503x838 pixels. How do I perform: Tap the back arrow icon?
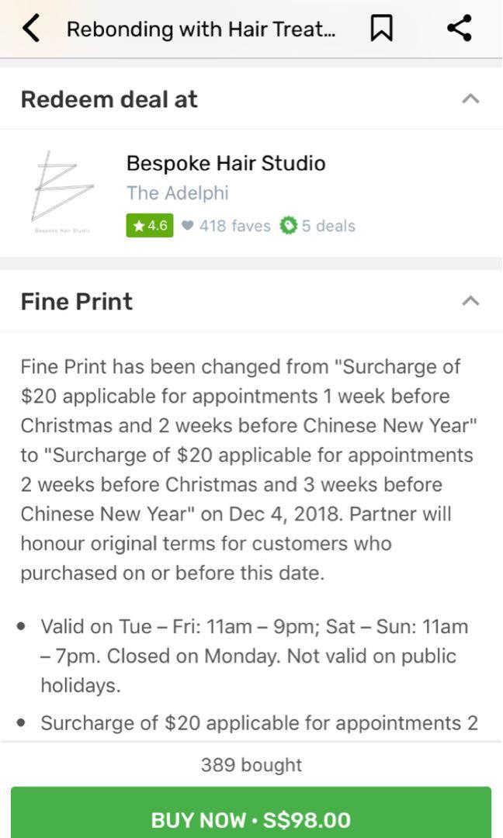pos(31,29)
